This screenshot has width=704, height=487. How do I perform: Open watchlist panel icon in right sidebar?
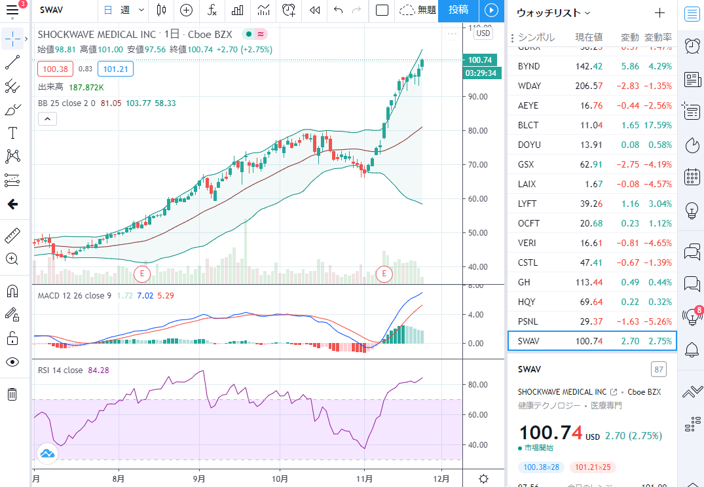(x=692, y=14)
